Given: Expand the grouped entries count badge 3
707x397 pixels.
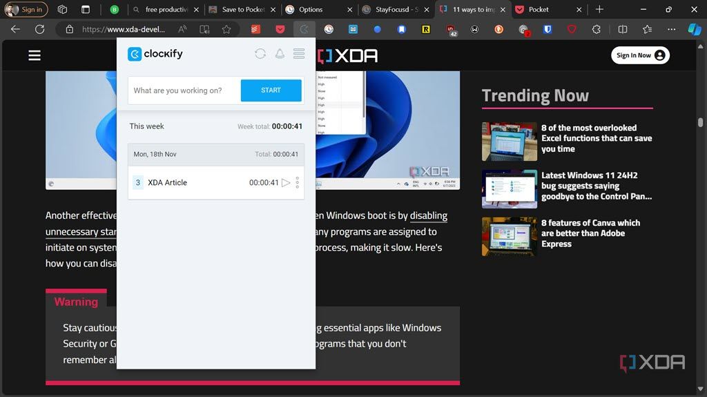Looking at the screenshot, I should pyautogui.click(x=138, y=183).
